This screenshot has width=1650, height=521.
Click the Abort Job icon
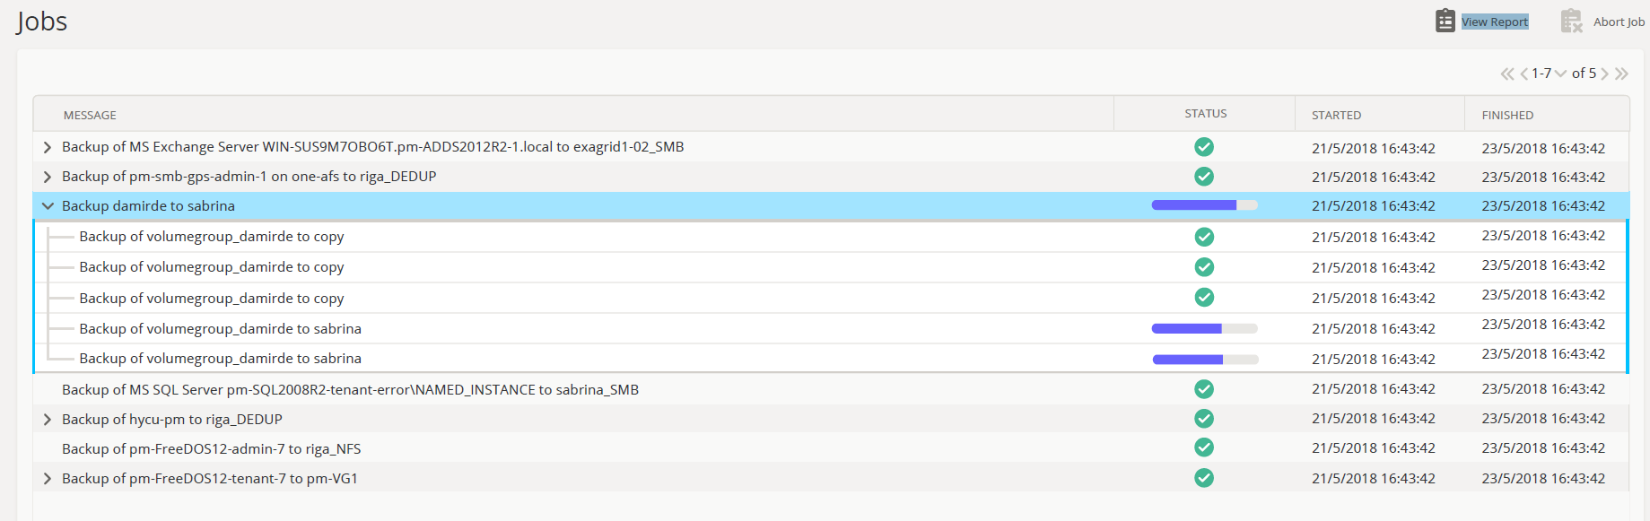[1571, 21]
